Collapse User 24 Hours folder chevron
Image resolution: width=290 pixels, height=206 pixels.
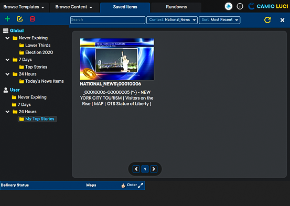pos(7,112)
